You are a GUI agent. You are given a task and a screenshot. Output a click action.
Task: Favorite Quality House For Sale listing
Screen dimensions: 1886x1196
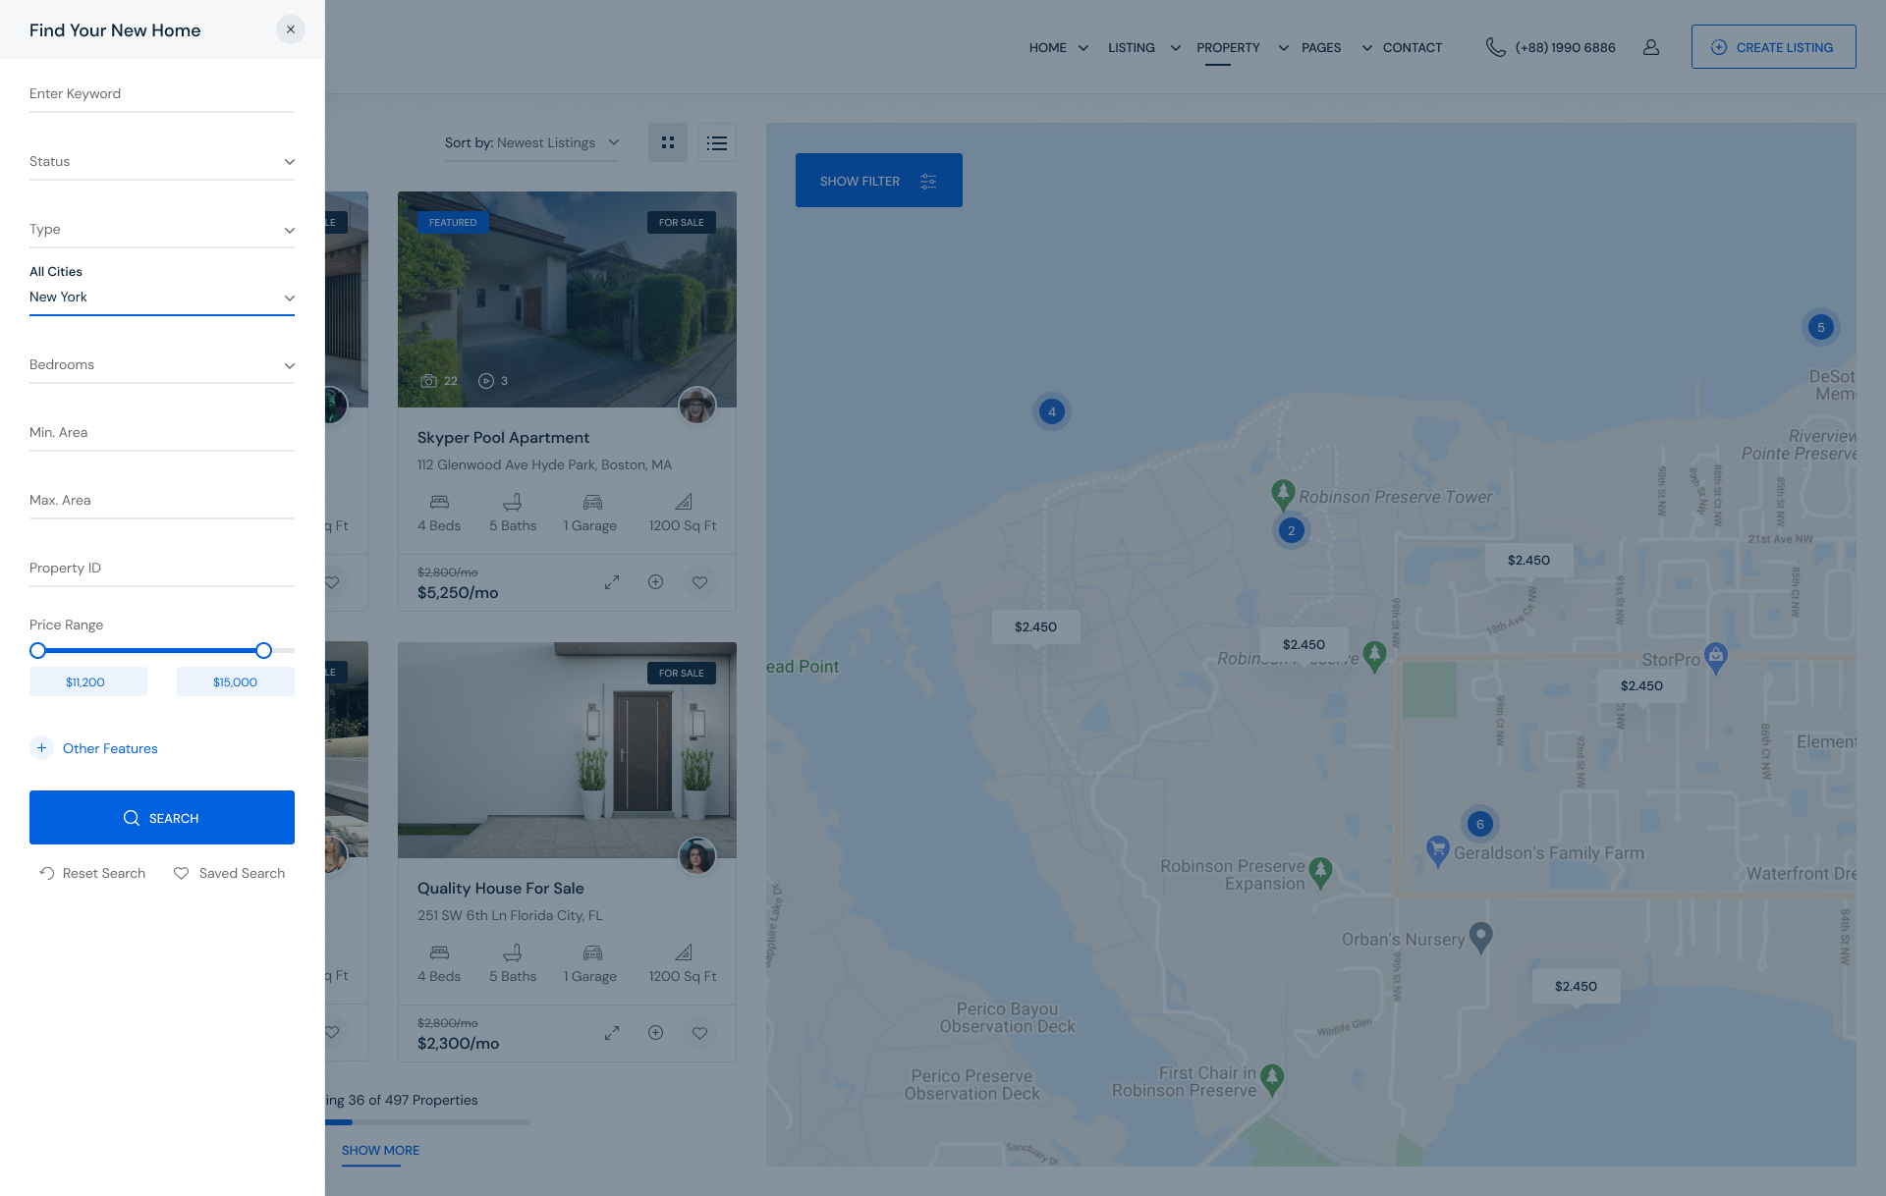point(699,1033)
